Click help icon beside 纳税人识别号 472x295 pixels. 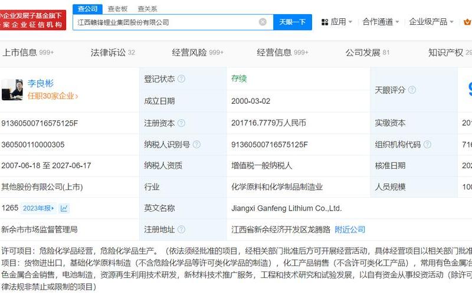[196, 145]
